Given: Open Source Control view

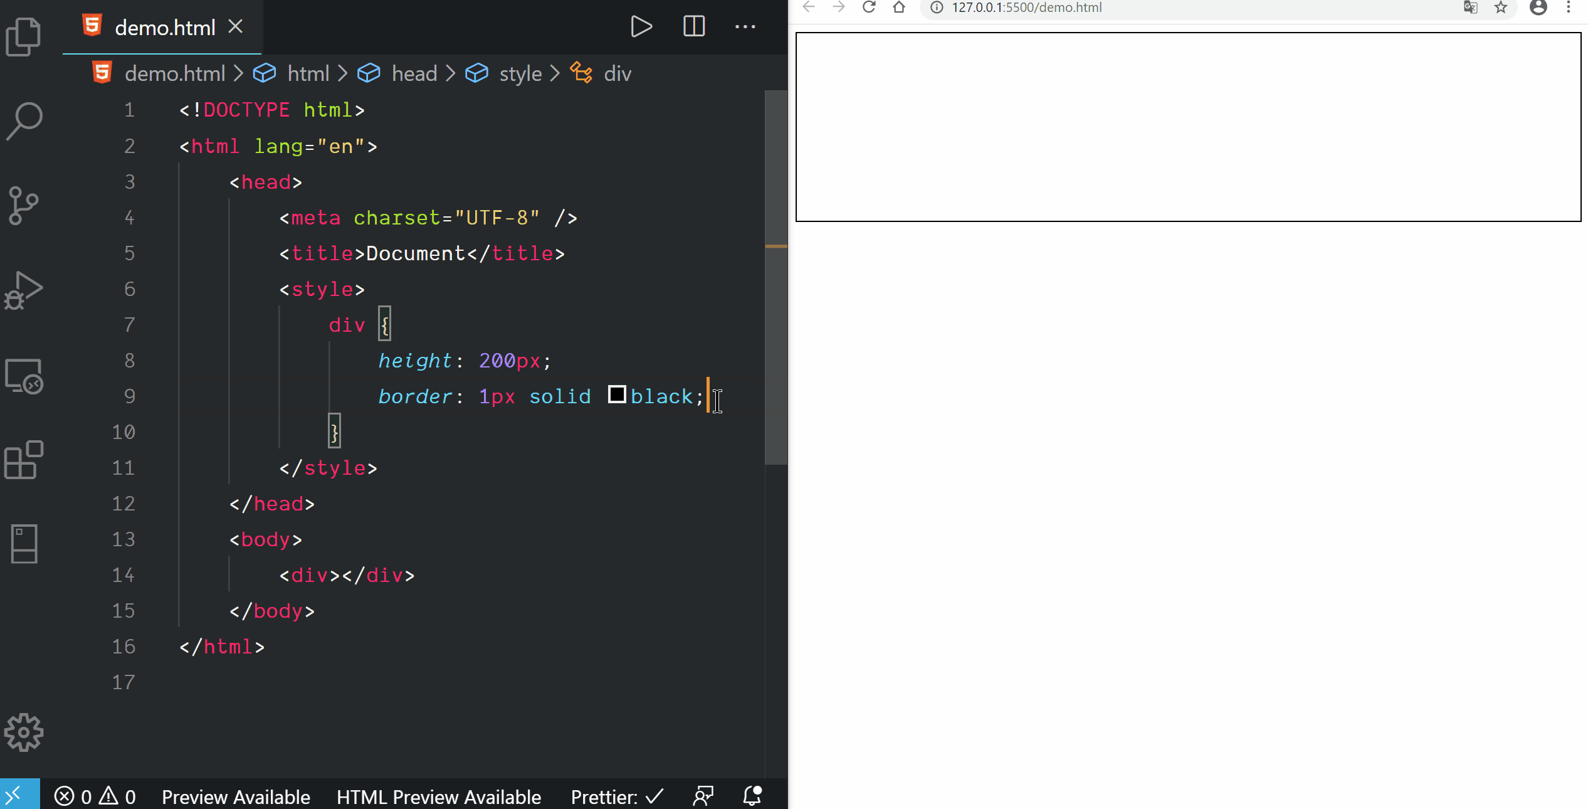Looking at the screenshot, I should 24,205.
